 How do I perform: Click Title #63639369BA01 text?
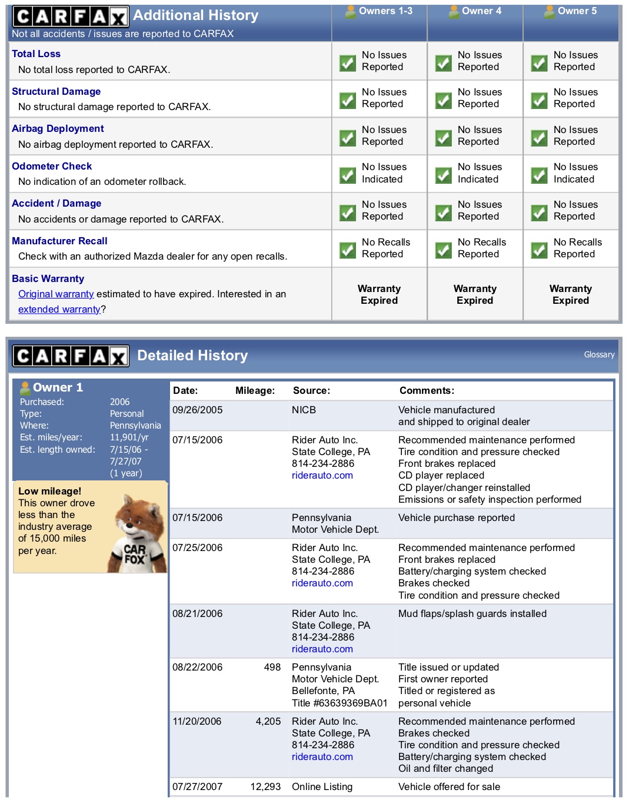click(x=340, y=703)
